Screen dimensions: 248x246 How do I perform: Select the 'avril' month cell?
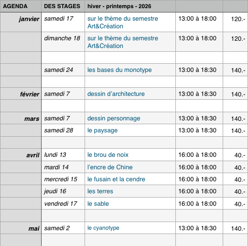tap(21, 155)
